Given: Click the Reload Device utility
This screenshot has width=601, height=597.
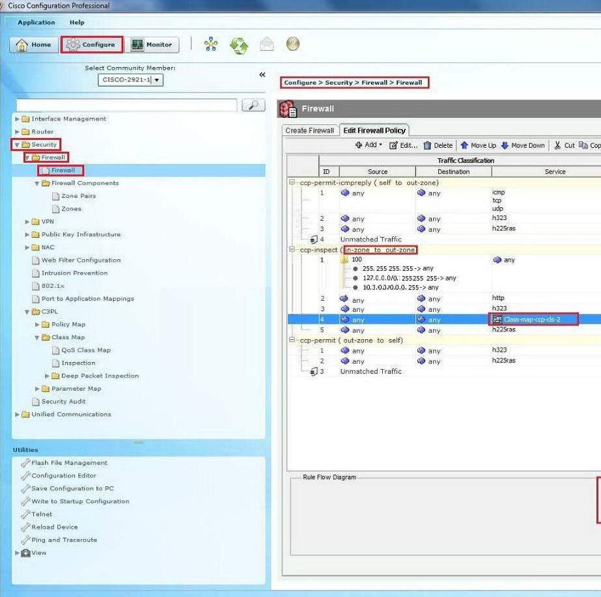Looking at the screenshot, I should [x=50, y=527].
